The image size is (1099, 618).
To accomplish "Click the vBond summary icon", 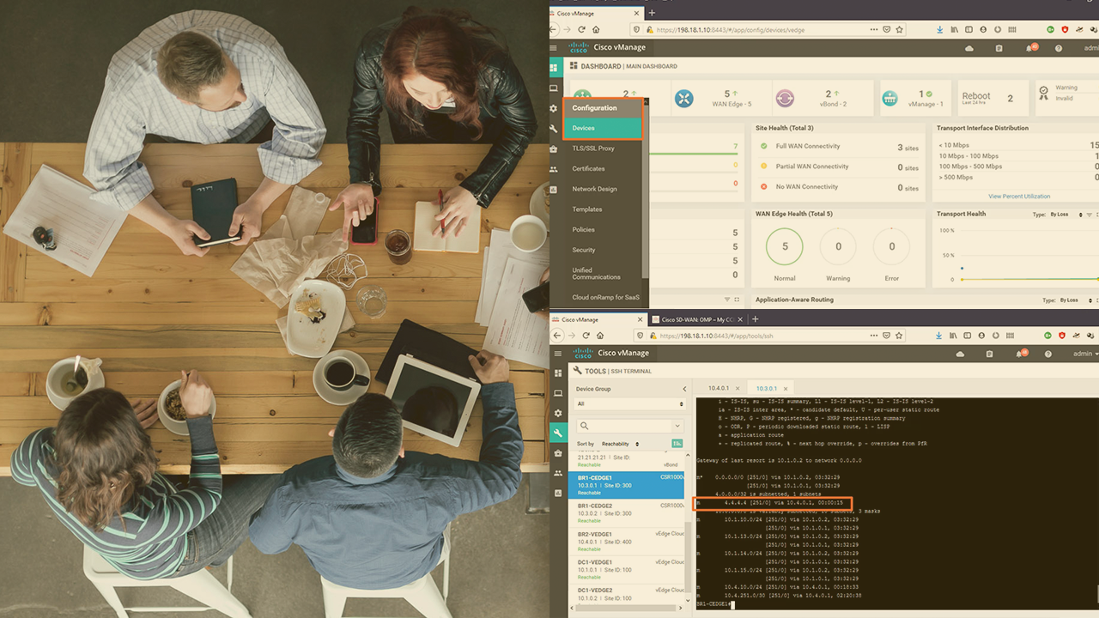I will click(783, 99).
